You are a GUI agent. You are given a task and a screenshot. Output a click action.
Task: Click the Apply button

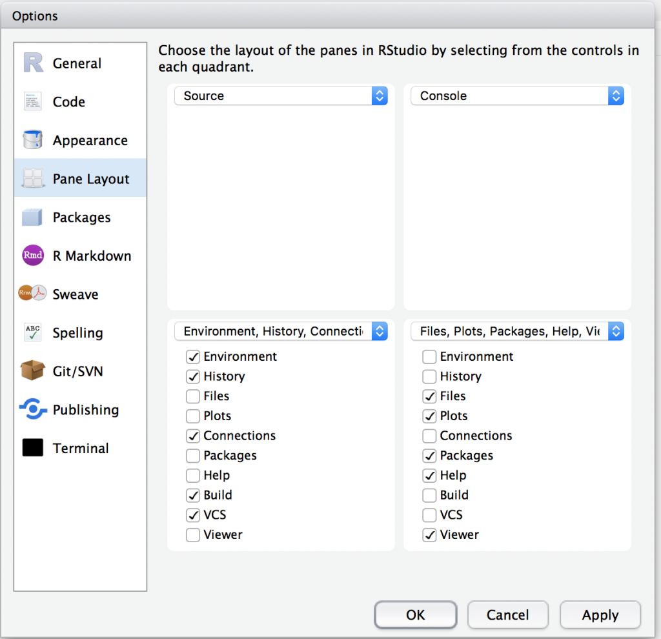(x=600, y=615)
